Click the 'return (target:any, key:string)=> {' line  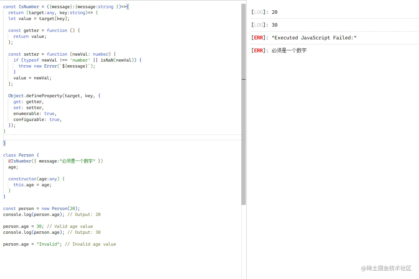point(53,12)
